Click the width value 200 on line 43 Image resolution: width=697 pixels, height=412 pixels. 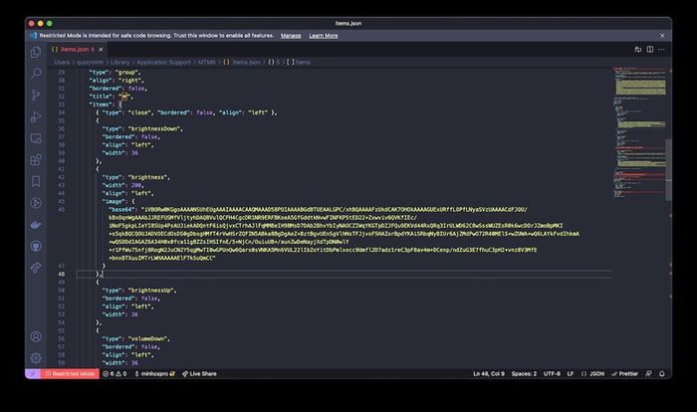(137, 185)
